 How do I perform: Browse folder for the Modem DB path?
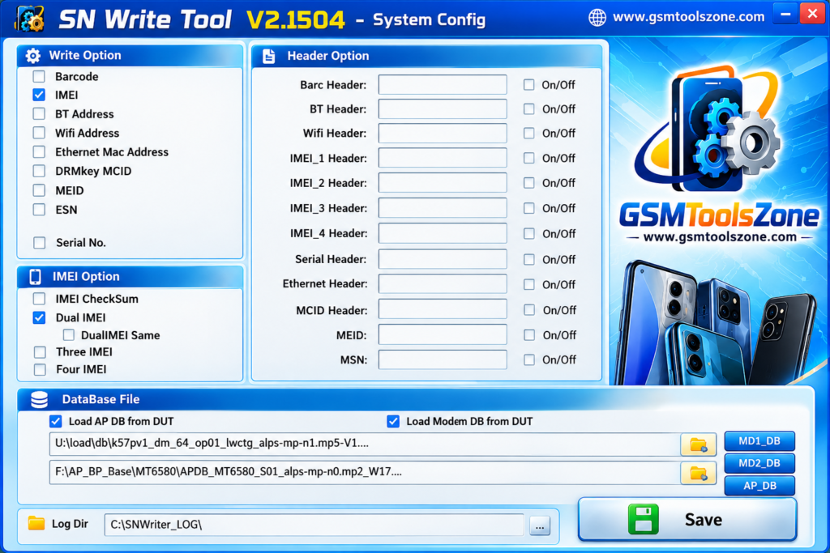coord(698,445)
